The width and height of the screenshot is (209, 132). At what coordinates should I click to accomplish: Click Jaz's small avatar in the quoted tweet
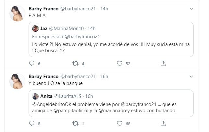point(35,29)
